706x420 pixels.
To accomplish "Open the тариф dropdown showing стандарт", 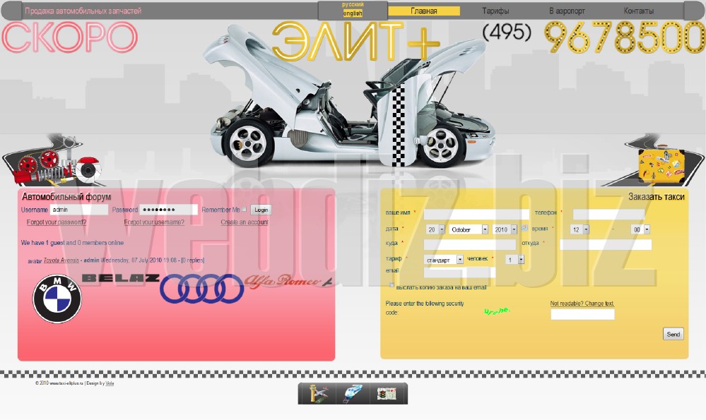I will point(444,260).
